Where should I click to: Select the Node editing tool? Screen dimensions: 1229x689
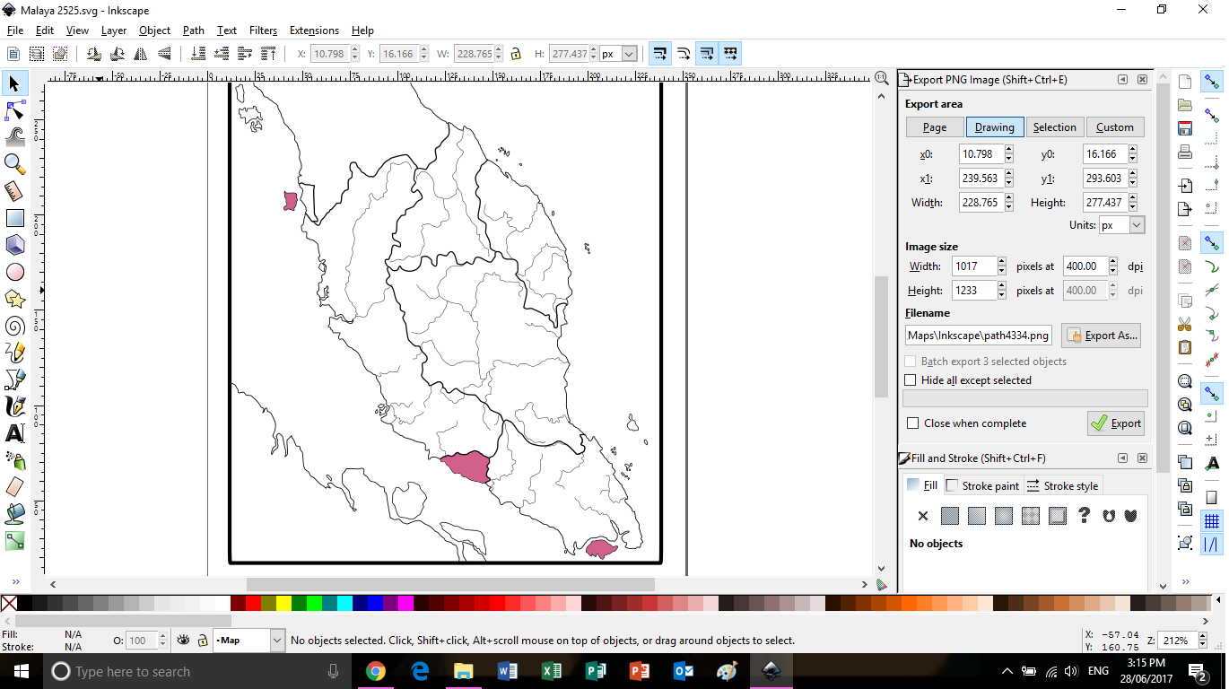coord(14,110)
